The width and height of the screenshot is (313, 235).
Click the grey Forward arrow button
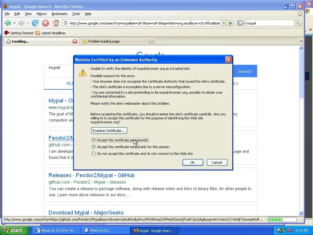coord(21,23)
